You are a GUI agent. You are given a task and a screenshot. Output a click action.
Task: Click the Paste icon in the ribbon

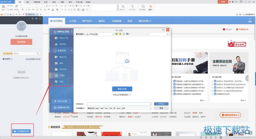[3, 7]
